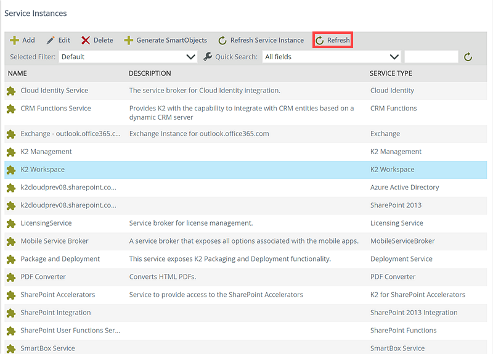Click the Cloud Identity Service puzzle icon

10,91
